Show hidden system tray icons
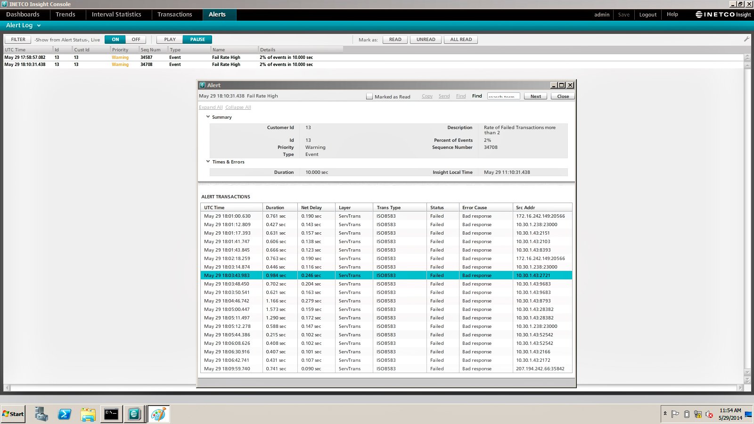The height and width of the screenshot is (424, 754). tap(665, 414)
